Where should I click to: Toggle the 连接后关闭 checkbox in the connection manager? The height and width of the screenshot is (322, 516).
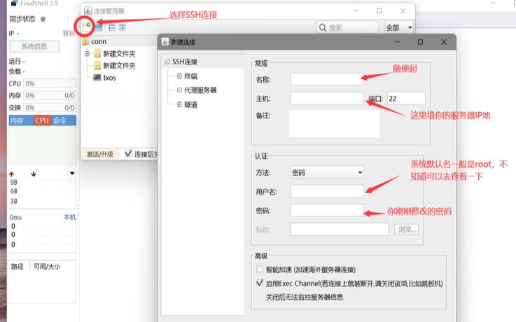pos(128,153)
